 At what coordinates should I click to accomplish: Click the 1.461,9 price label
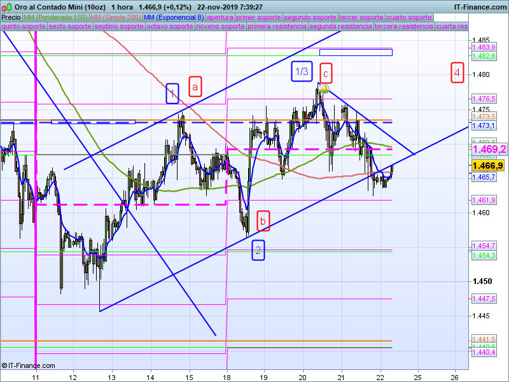(484, 200)
